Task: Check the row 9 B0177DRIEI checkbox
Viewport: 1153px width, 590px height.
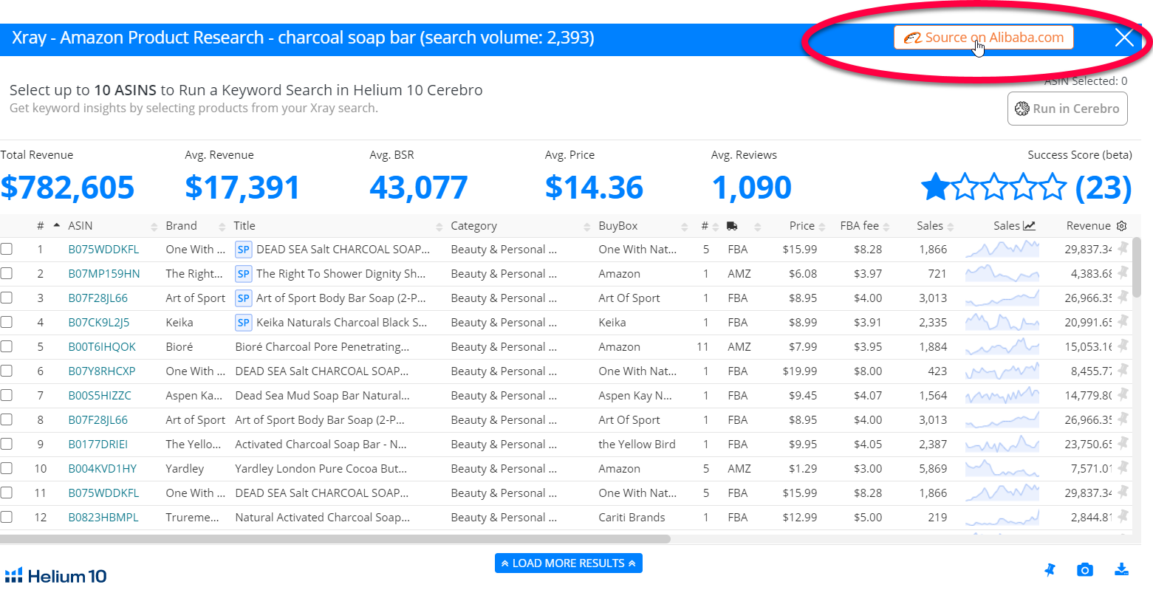Action: 7,445
